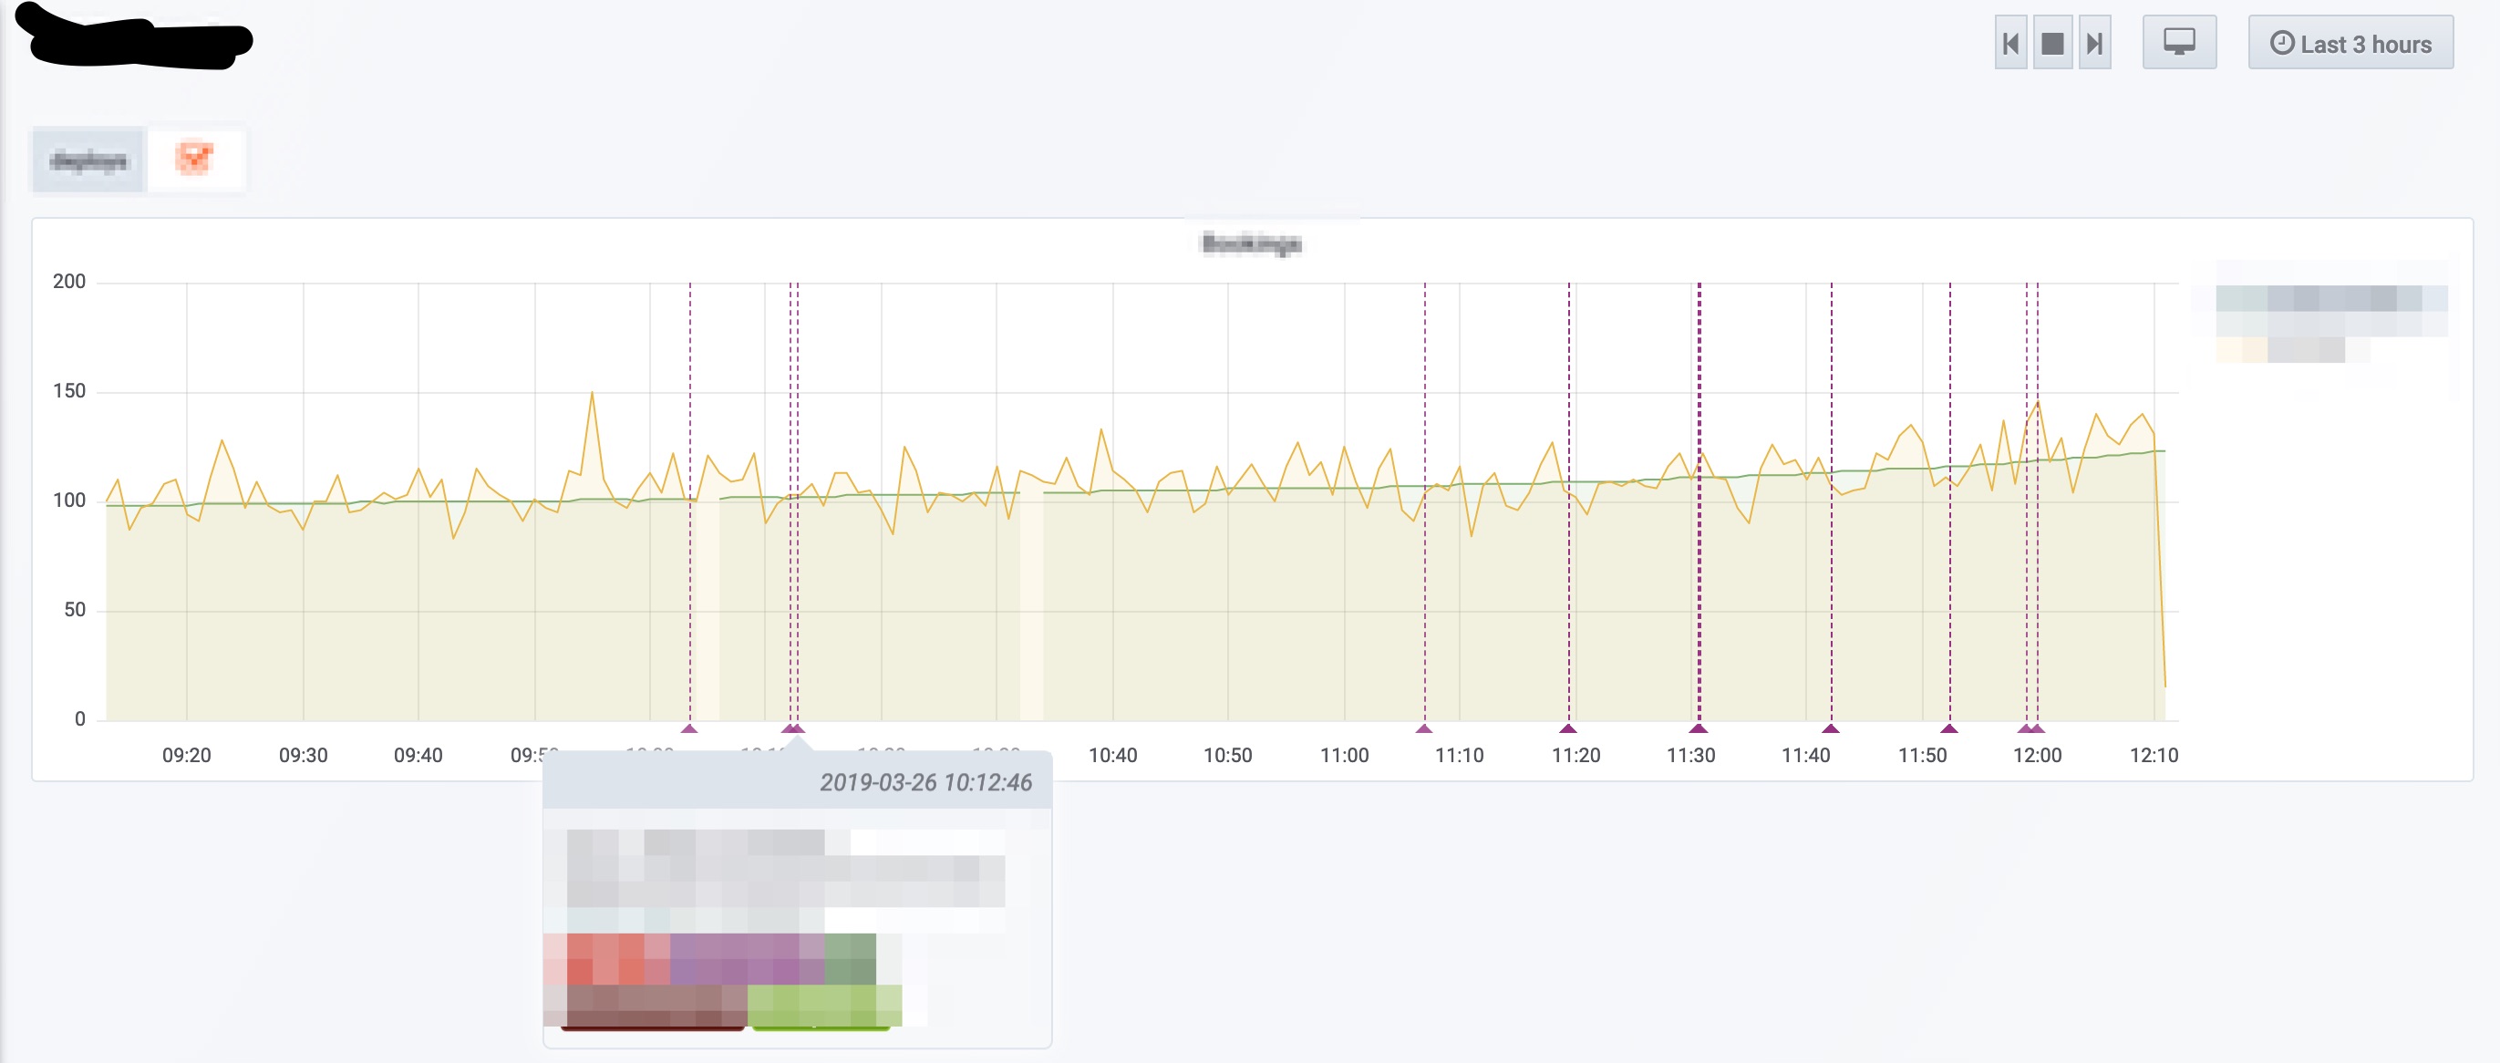Click the square zoom-out icon between the arrows
Image resolution: width=2500 pixels, height=1063 pixels.
(2053, 43)
